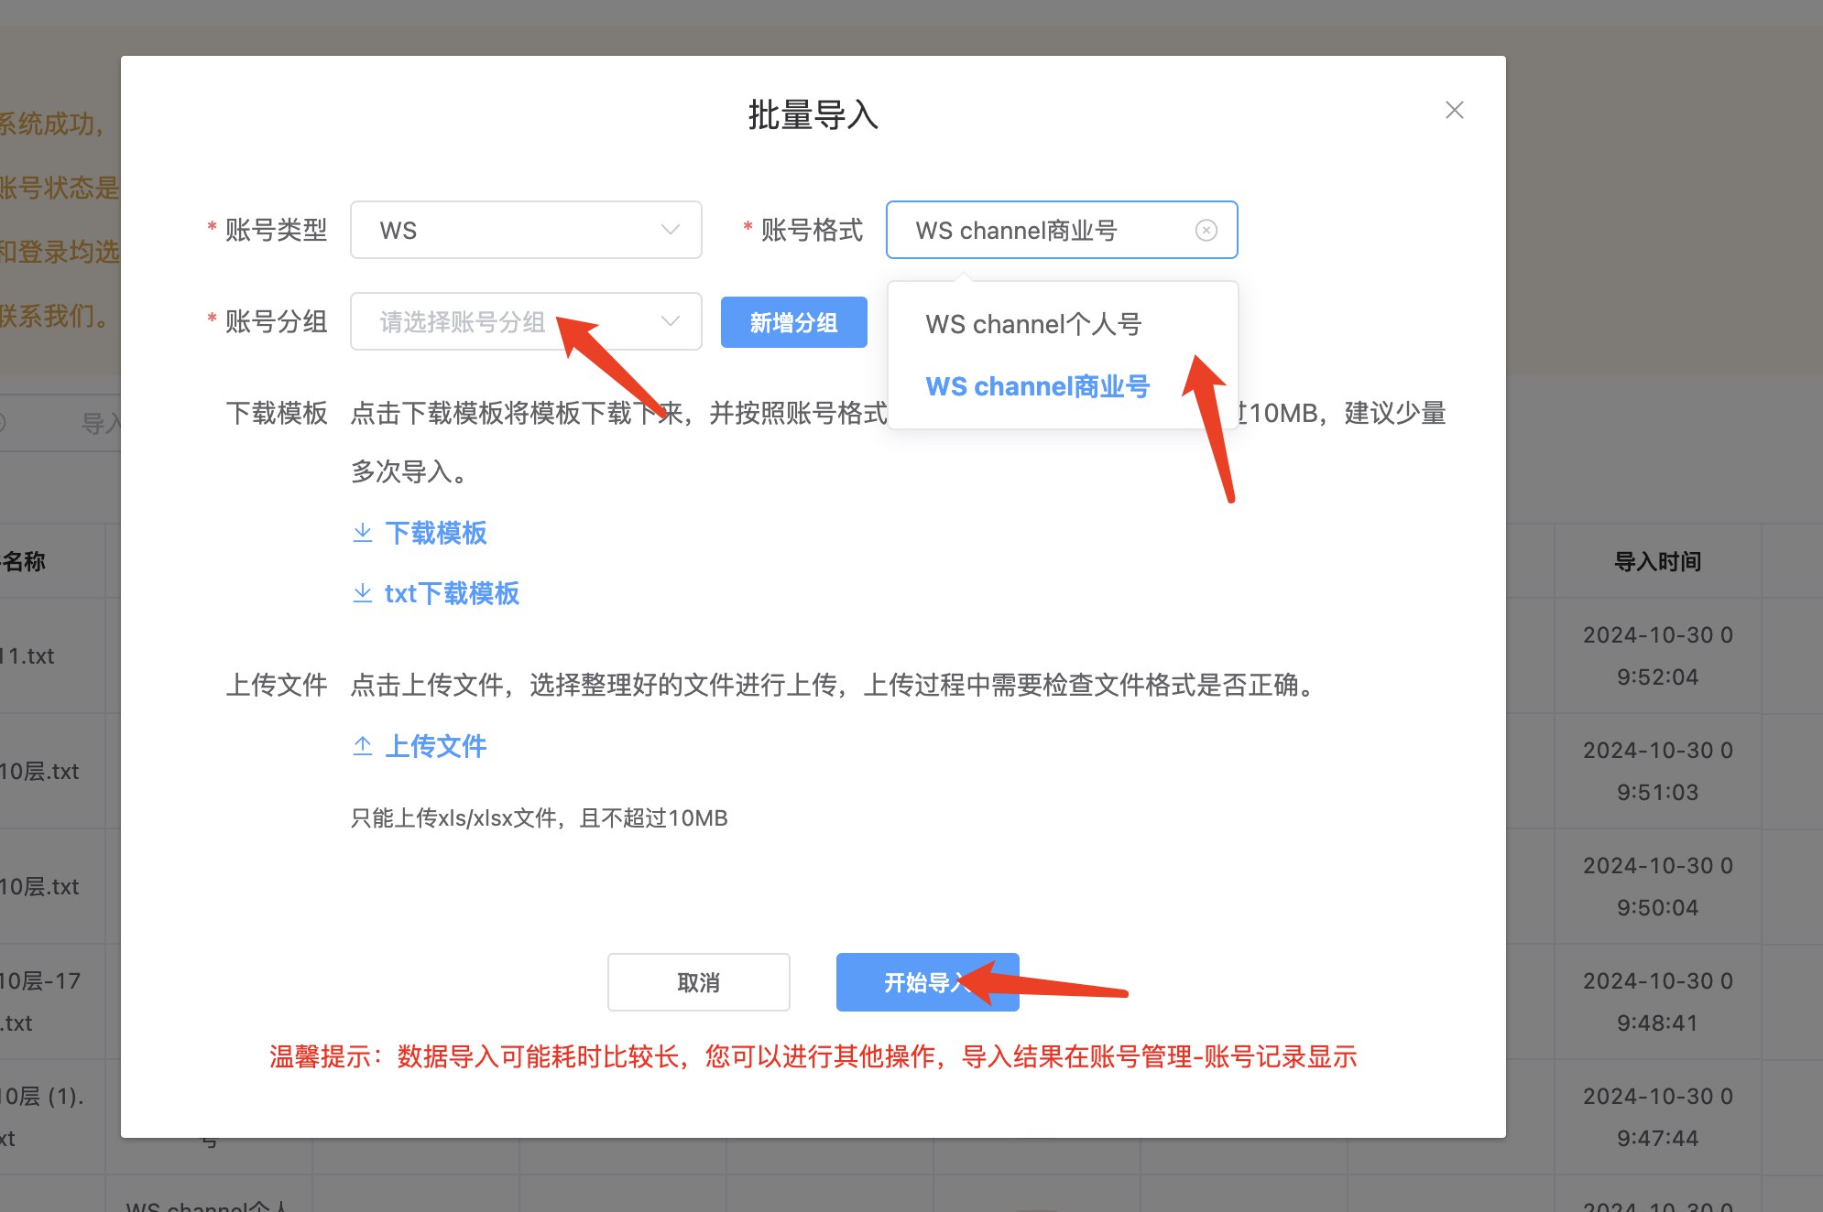Click the WS value in 账号类型 field
The image size is (1823, 1212).
(398, 231)
